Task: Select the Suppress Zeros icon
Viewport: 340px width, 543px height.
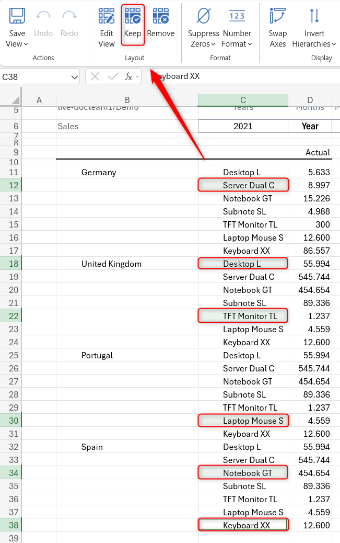Action: (203, 21)
